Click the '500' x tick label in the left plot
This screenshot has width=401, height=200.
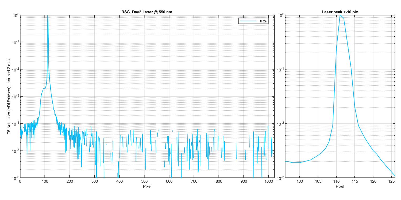click(x=144, y=181)
